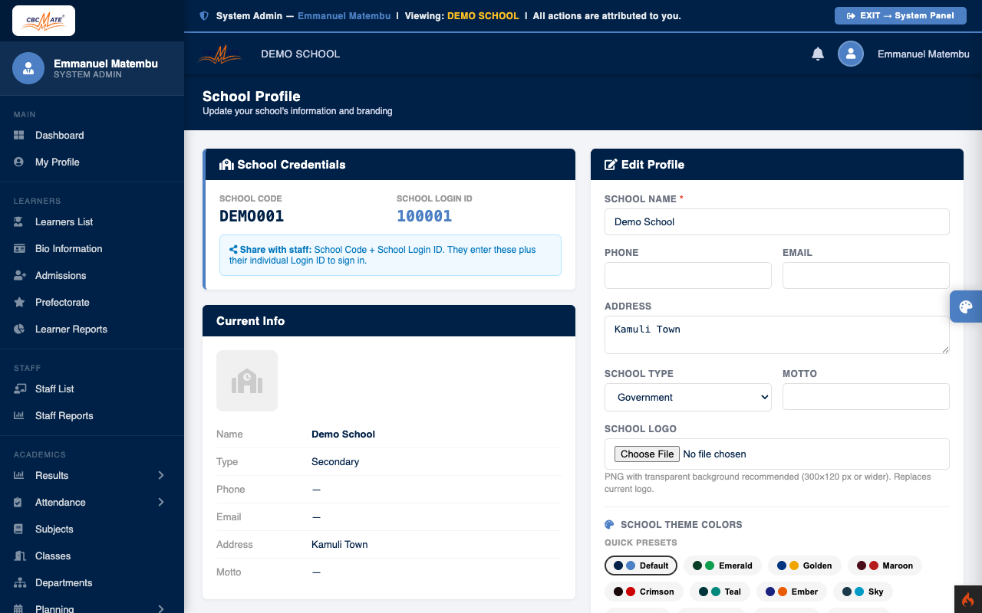Click the Classes door icon
Image resolution: width=982 pixels, height=613 pixels.
click(x=19, y=556)
